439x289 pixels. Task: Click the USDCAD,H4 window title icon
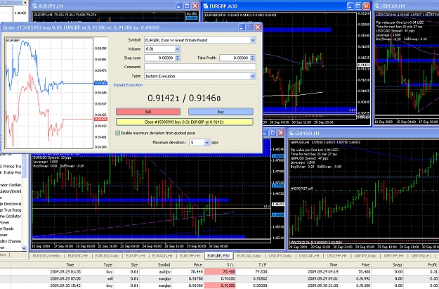[x=377, y=6]
